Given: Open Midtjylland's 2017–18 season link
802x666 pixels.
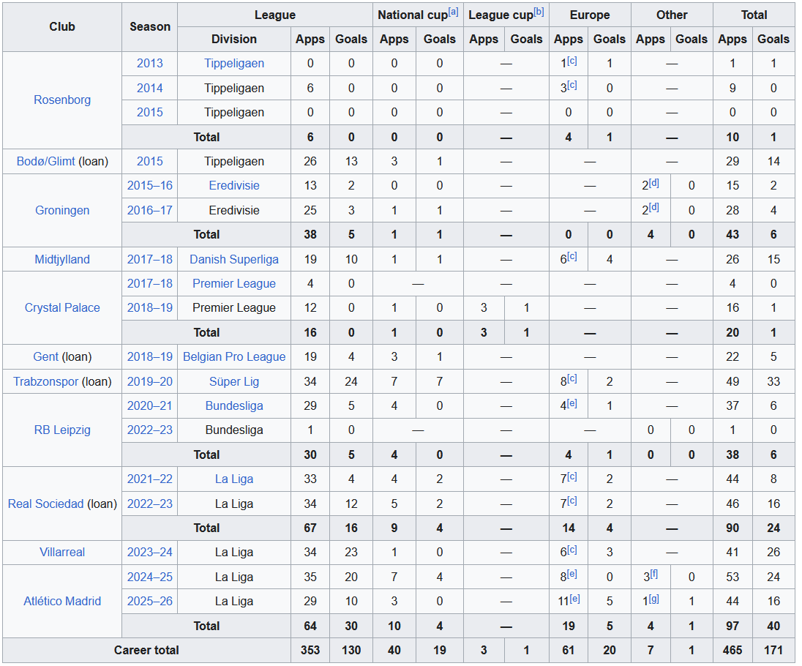Looking at the screenshot, I should pos(149,259).
